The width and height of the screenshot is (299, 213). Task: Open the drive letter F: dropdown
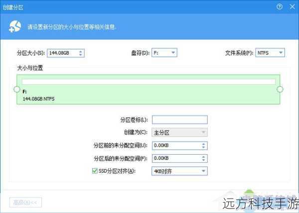tap(164, 53)
